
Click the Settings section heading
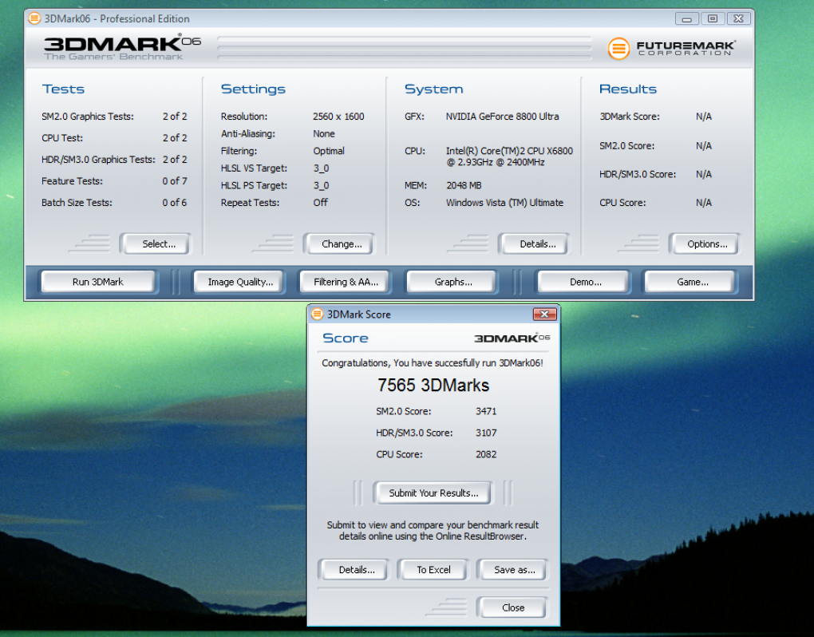pos(253,89)
